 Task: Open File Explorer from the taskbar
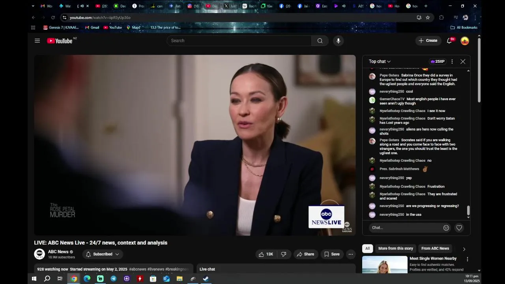(180, 278)
